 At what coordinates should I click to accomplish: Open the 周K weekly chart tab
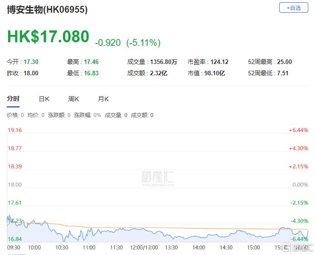pos(74,99)
